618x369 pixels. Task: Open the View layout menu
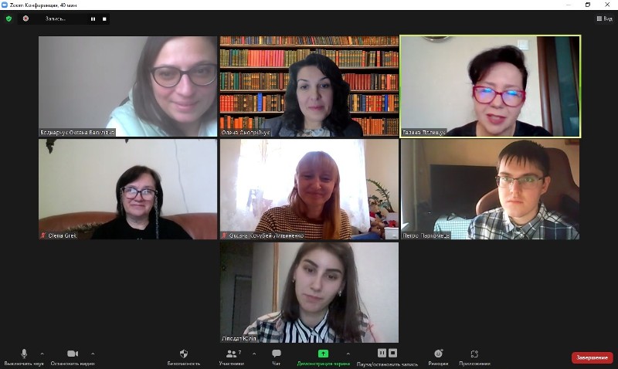tap(604, 19)
